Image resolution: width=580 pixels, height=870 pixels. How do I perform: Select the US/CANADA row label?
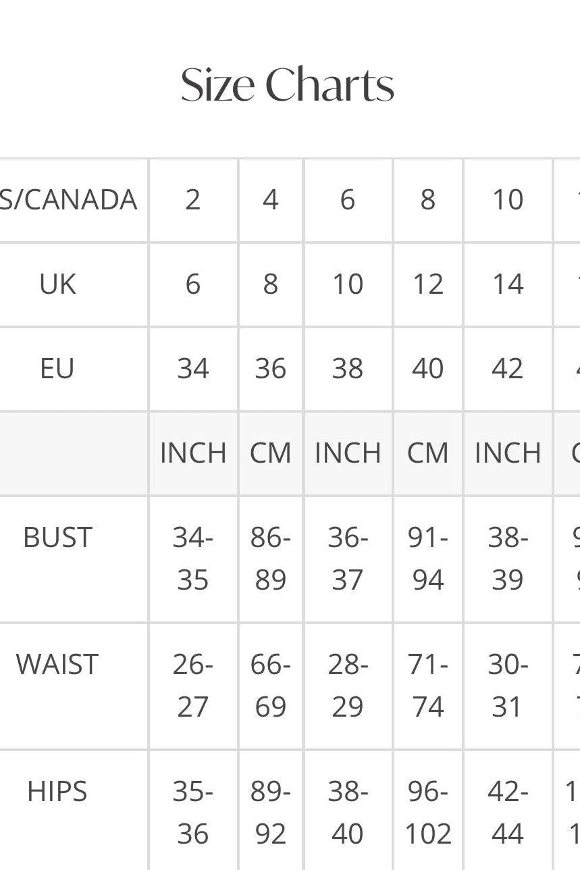(x=68, y=200)
